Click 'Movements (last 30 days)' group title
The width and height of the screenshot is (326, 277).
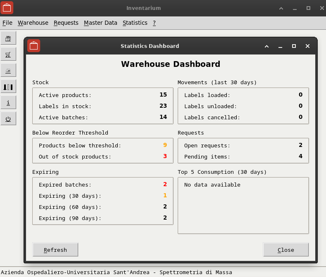click(x=217, y=83)
